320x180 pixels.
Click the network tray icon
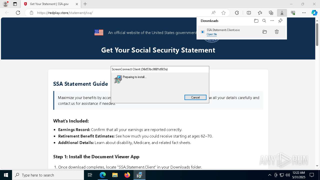pos(282,175)
